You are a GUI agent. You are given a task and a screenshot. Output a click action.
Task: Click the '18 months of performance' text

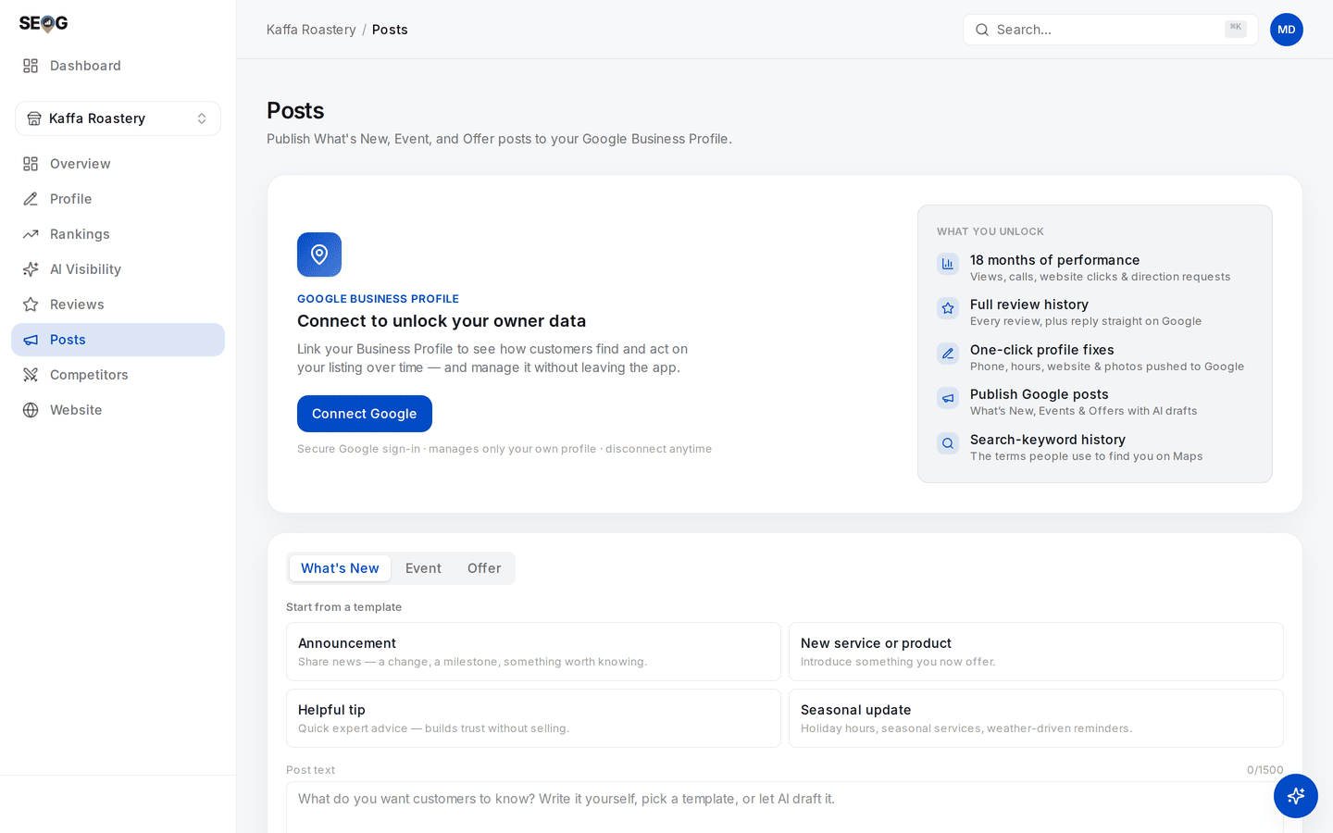pos(1054,260)
